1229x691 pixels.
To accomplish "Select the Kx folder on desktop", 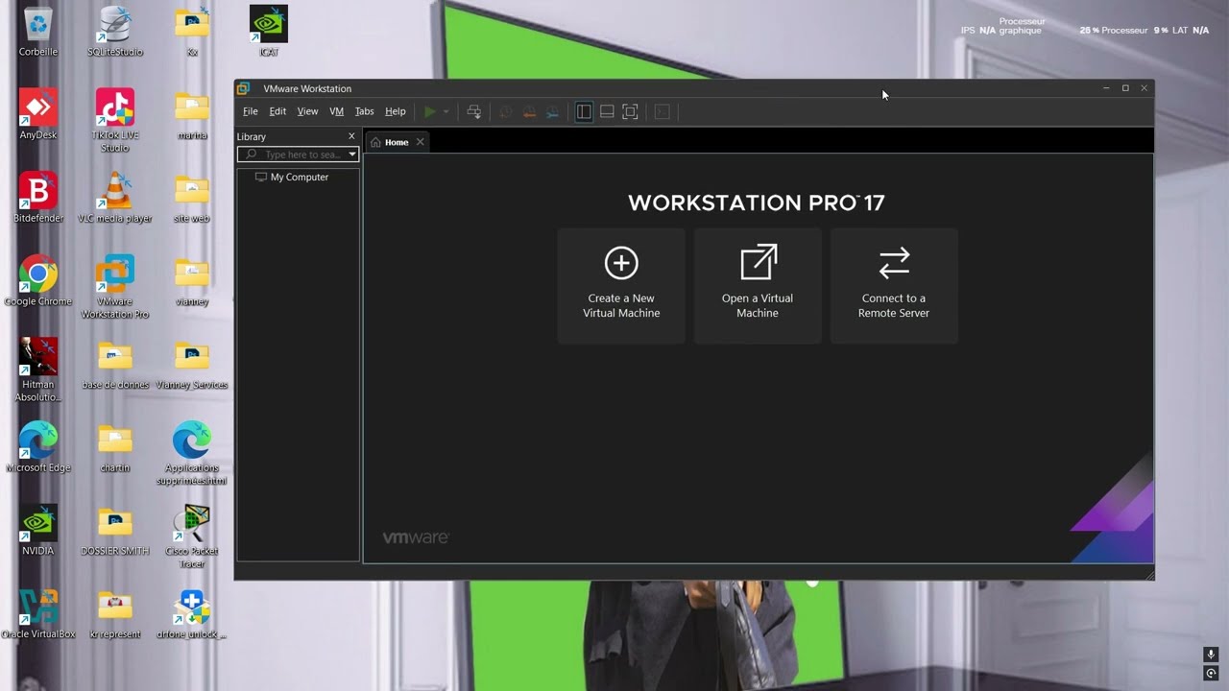I will click(x=192, y=31).
